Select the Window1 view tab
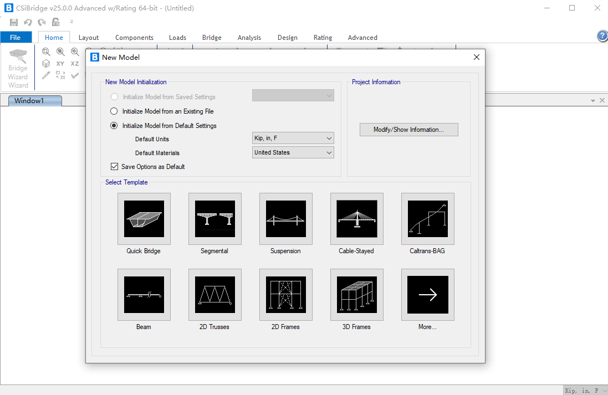Image resolution: width=608 pixels, height=395 pixels. 35,101
